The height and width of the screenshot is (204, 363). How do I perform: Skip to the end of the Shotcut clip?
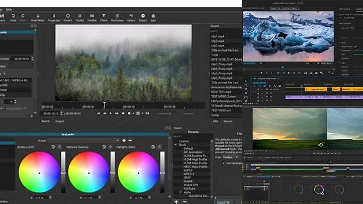pyautogui.click(x=123, y=113)
